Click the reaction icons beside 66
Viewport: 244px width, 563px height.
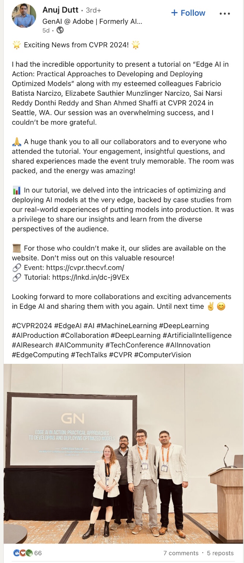point(23,553)
